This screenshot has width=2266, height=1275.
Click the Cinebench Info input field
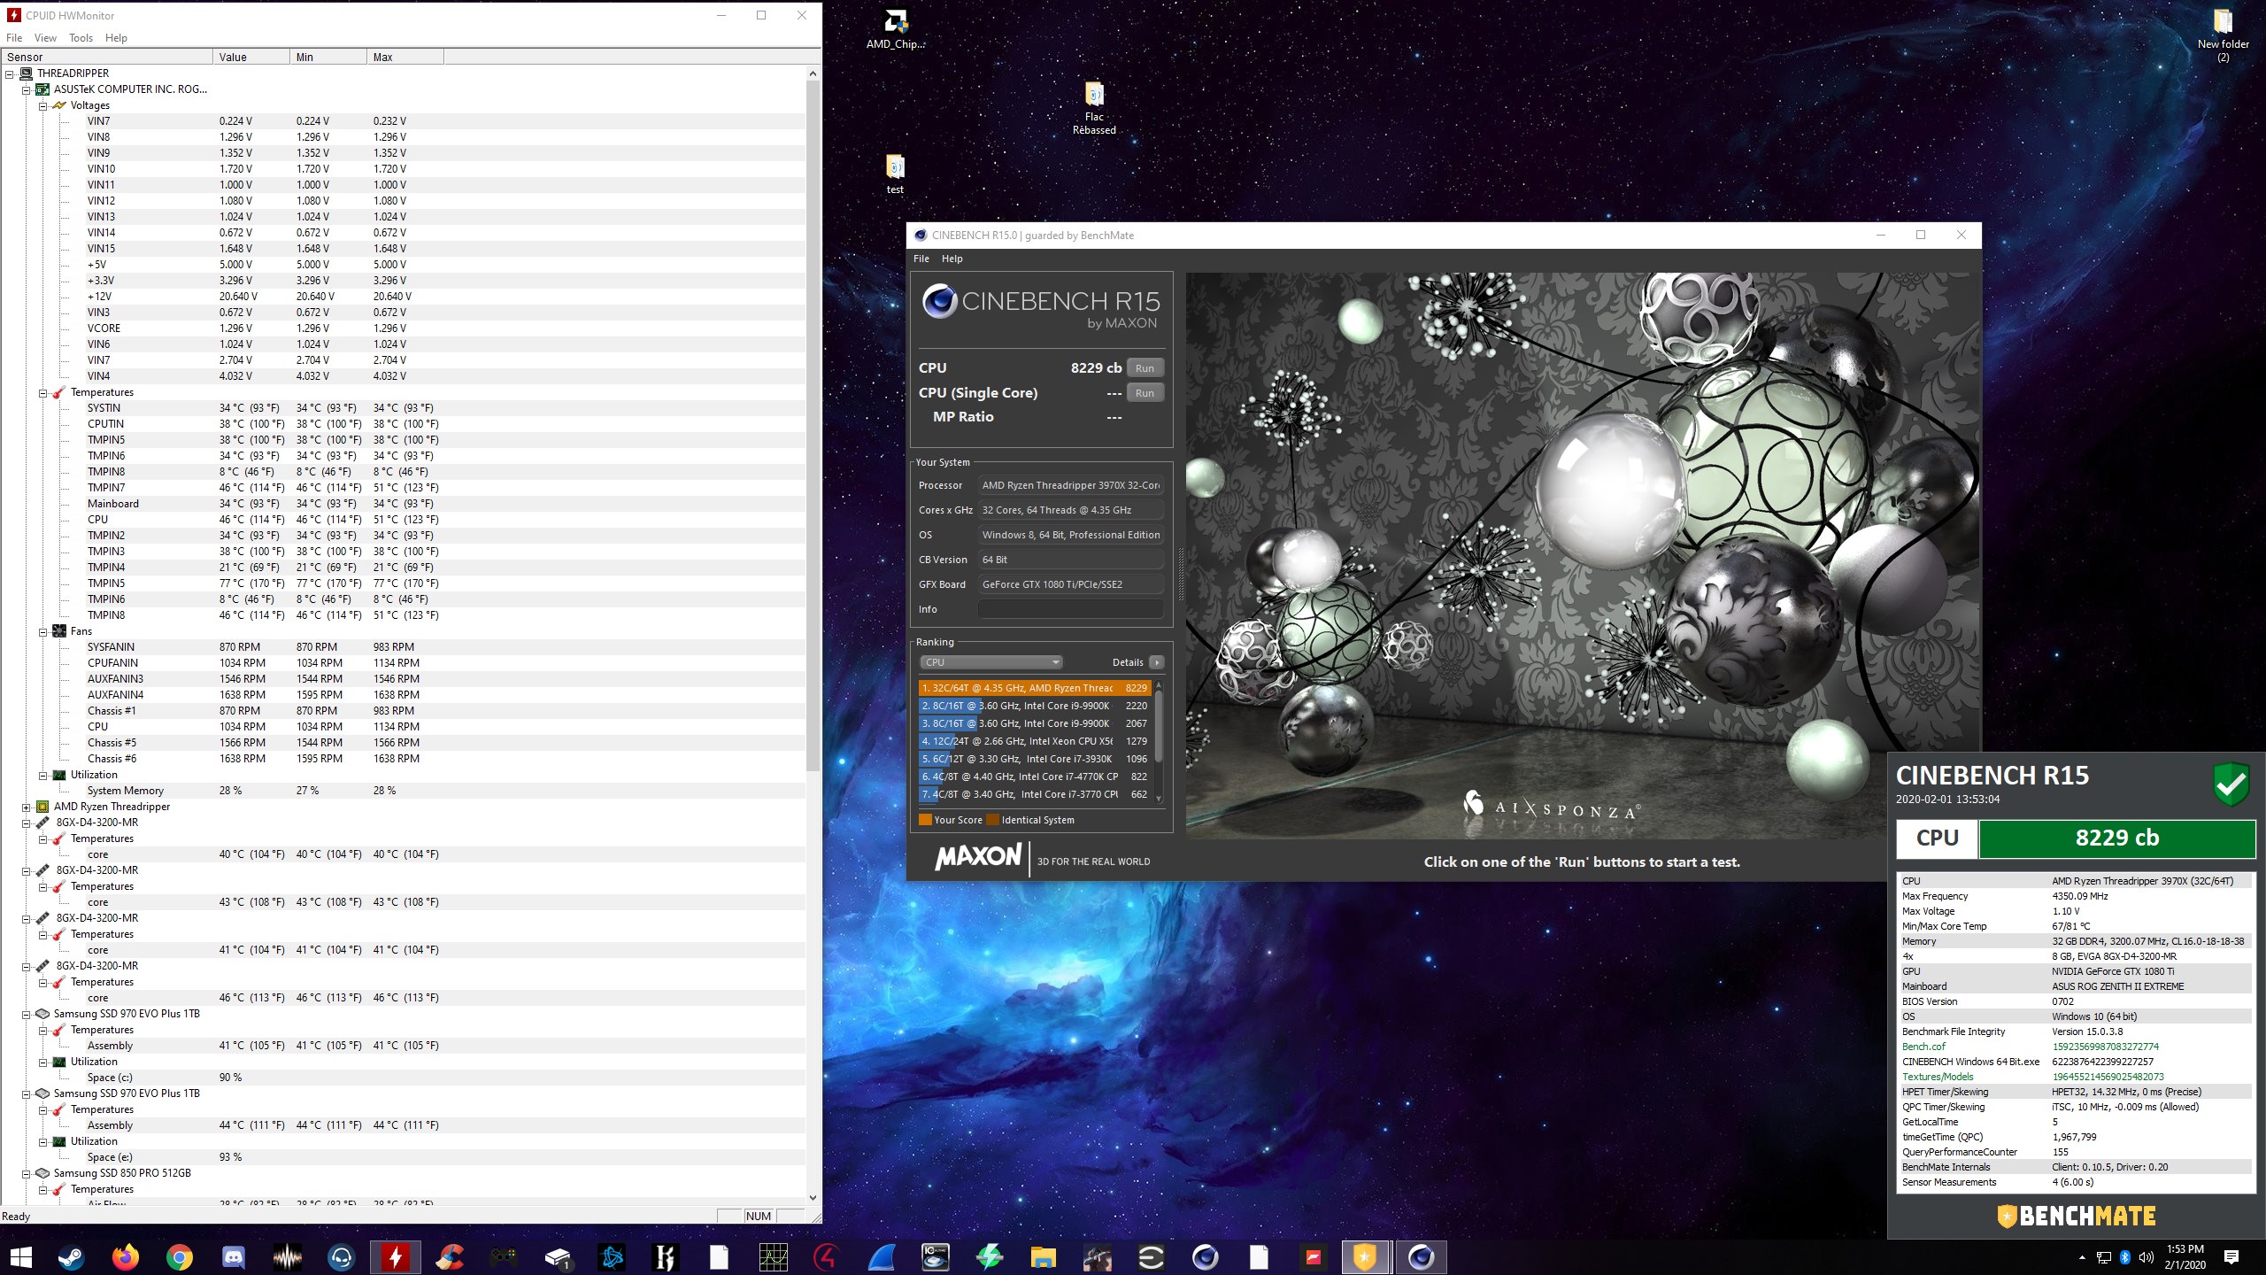tap(1070, 609)
